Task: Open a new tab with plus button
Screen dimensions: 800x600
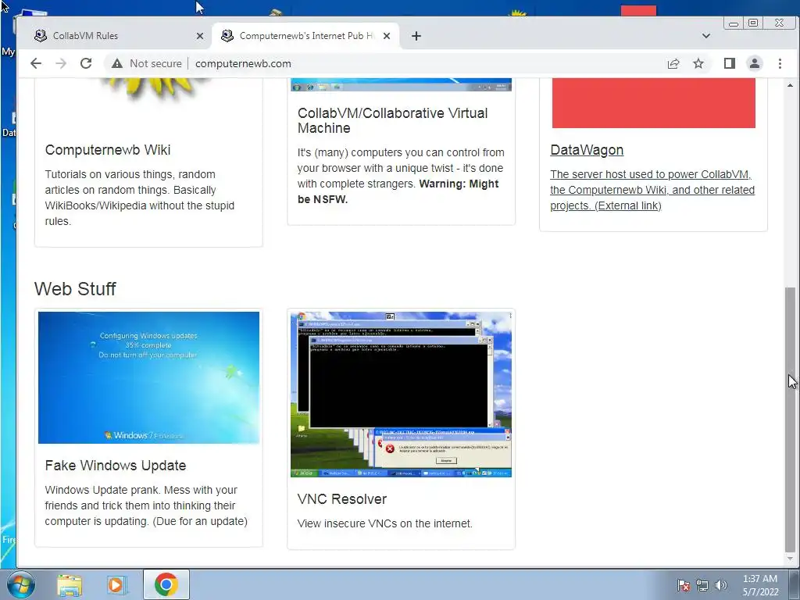Action: pyautogui.click(x=416, y=36)
